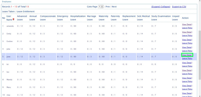Open Leave Policy for Mandy
Image resolution: width=201 pixels, height=97 pixels.
[x=187, y=81]
